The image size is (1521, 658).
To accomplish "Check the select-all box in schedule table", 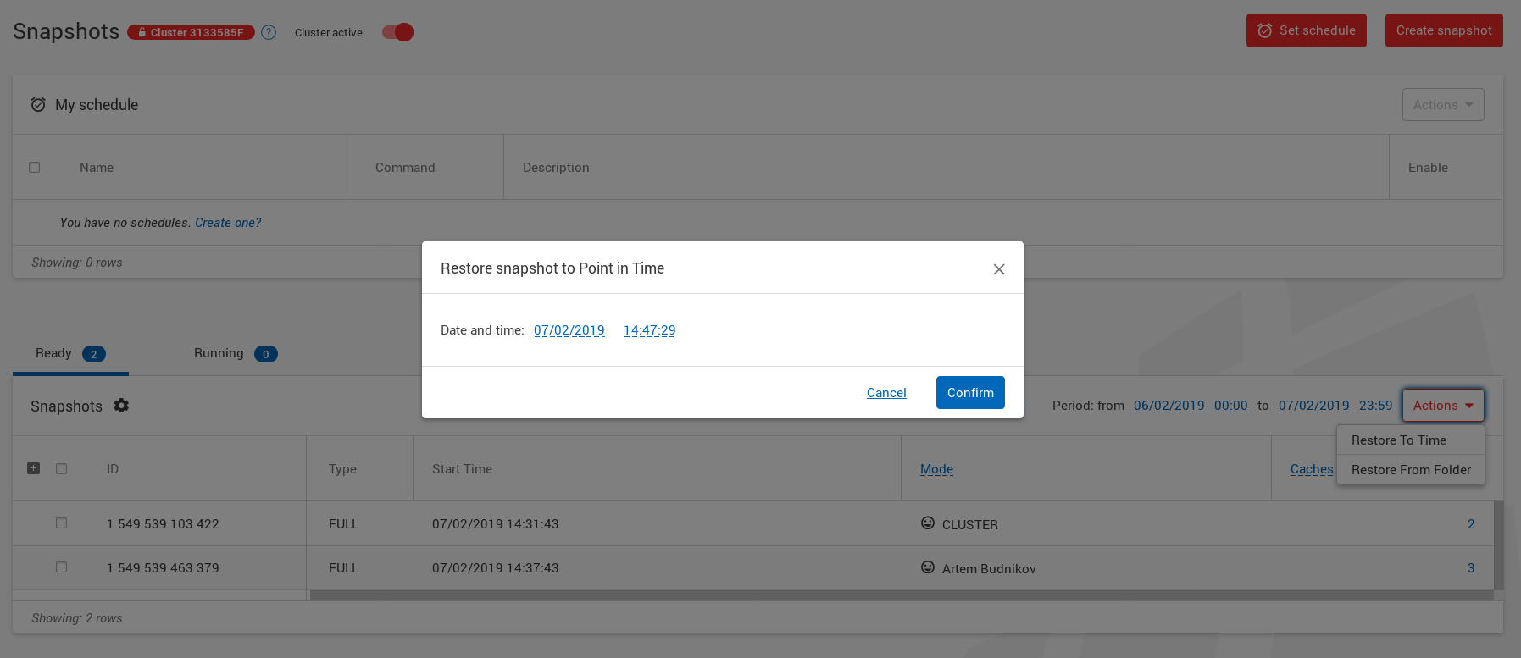I will pos(35,168).
